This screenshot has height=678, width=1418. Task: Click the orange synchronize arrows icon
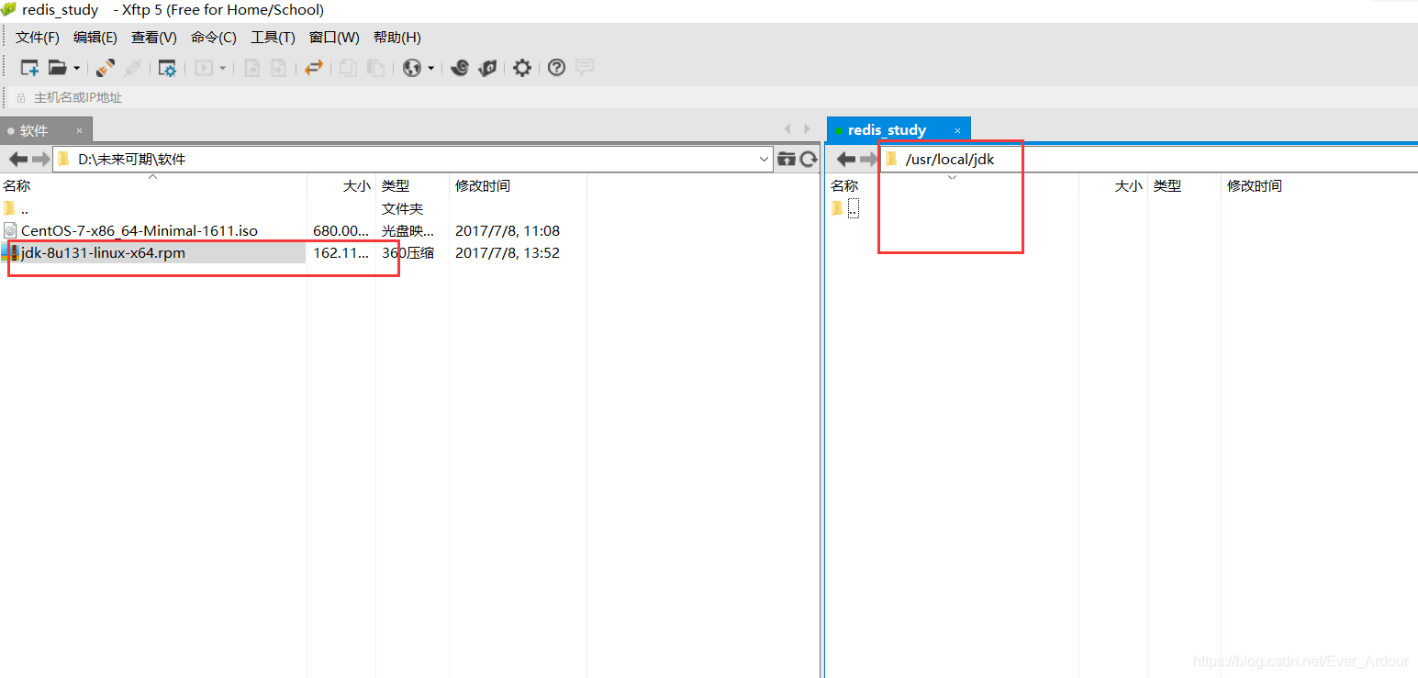point(314,68)
